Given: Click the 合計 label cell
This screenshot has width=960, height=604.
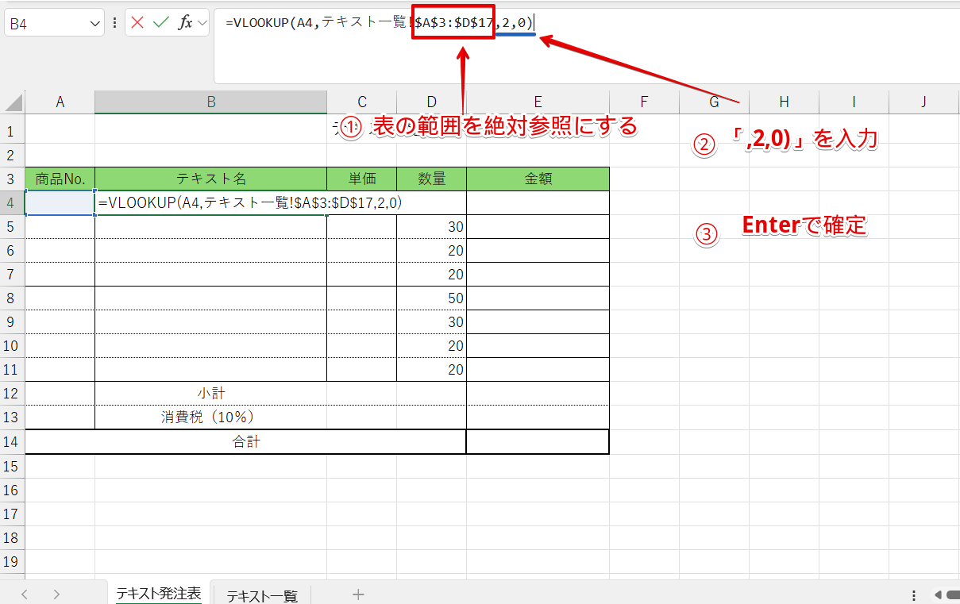Looking at the screenshot, I should pyautogui.click(x=245, y=441).
